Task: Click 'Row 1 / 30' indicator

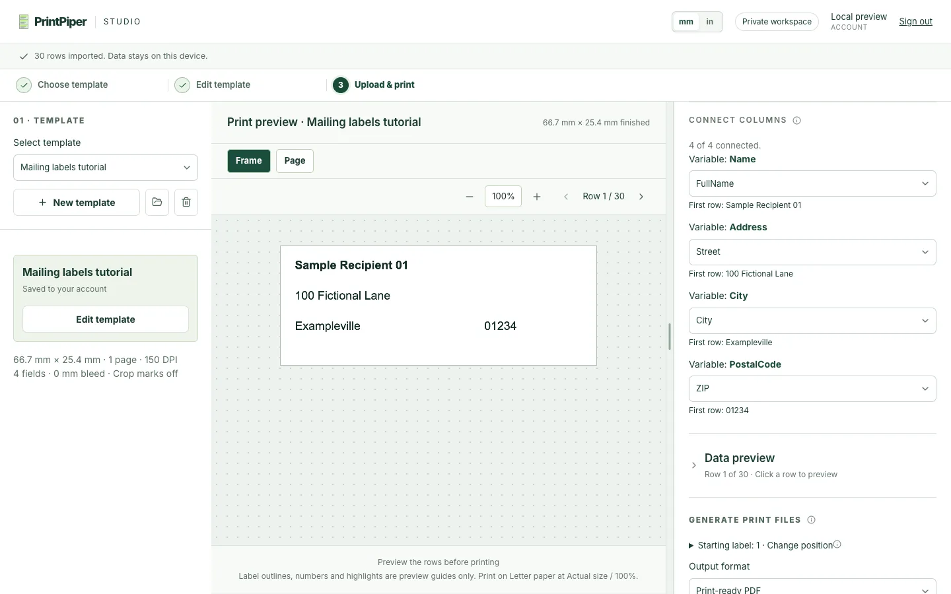Action: pyautogui.click(x=604, y=197)
